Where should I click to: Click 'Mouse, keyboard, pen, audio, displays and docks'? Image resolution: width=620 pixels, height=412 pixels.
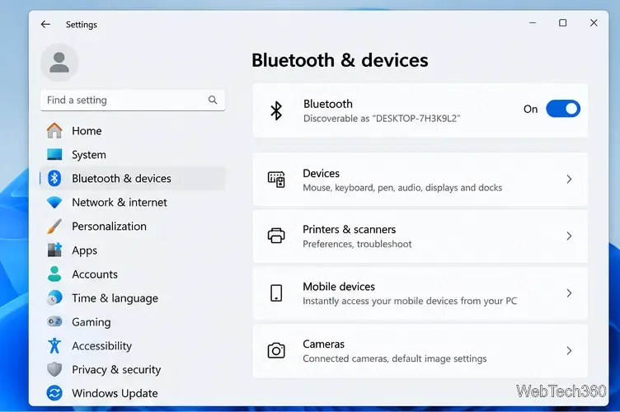pyautogui.click(x=402, y=188)
